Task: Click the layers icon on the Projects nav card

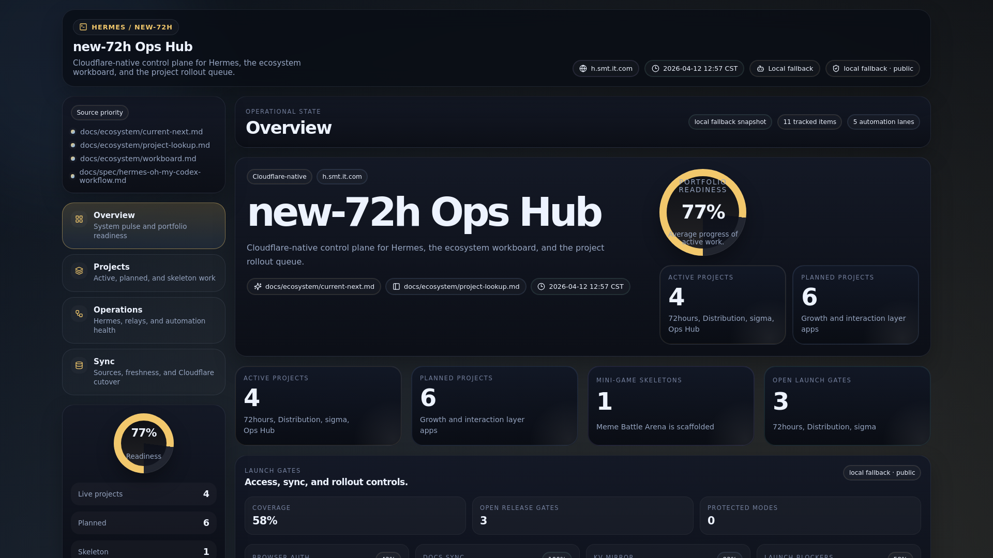Action: point(79,271)
